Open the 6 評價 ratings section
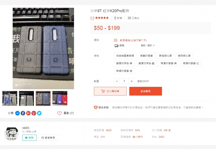The image size is (216, 150). (x=118, y=18)
